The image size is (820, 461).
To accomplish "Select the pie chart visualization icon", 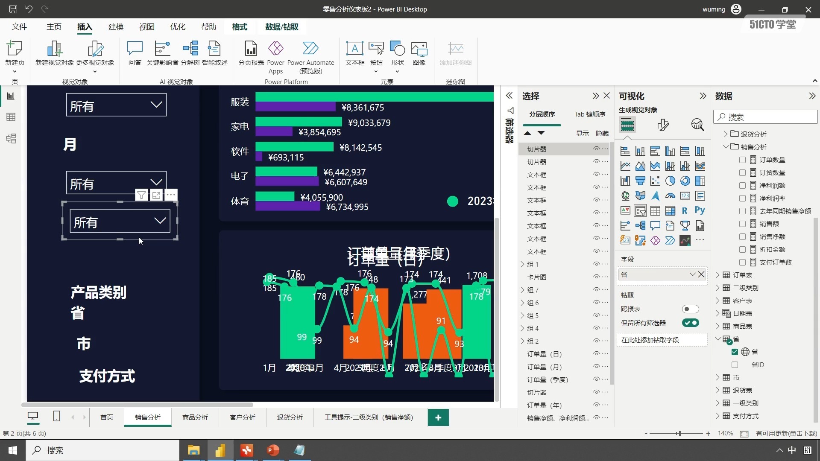I will pos(670,181).
